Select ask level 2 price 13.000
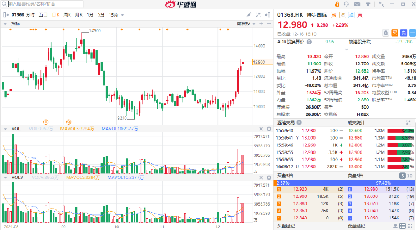 click(371, 196)
